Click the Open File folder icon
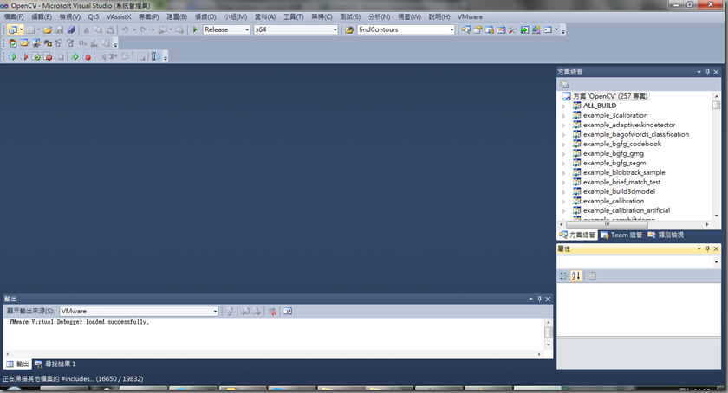728x393 pixels. pos(48,29)
